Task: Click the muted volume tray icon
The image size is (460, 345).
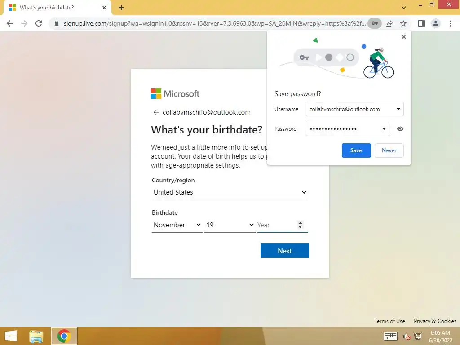Action: pos(407,336)
